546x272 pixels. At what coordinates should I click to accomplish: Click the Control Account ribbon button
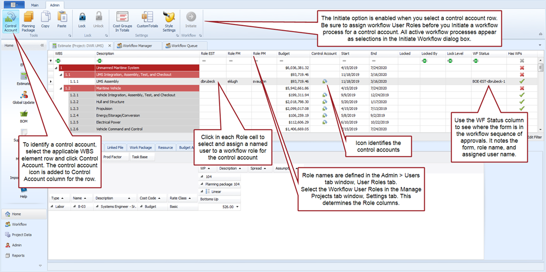[x=10, y=21]
